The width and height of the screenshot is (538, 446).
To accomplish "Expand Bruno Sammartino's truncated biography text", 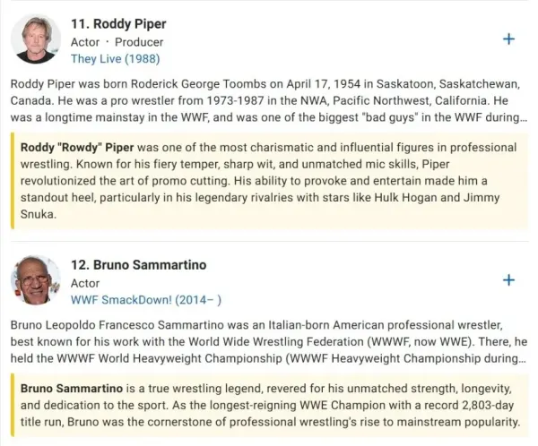I will click(269, 341).
